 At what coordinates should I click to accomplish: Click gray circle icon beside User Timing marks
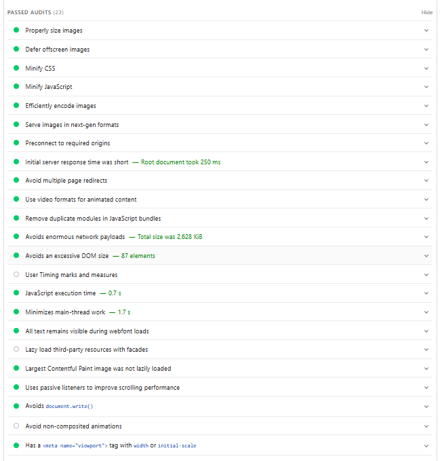coord(16,275)
